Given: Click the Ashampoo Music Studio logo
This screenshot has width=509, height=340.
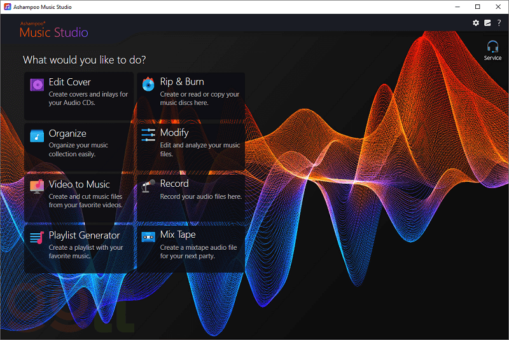Looking at the screenshot, I should [53, 30].
